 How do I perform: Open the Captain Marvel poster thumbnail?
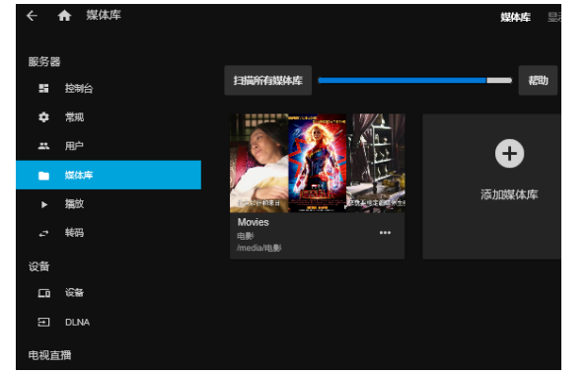(317, 163)
